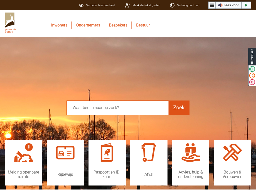The height and width of the screenshot is (192, 256).
Task: Toggle Verbeter leesbaarheid option
Action: tap(97, 5)
